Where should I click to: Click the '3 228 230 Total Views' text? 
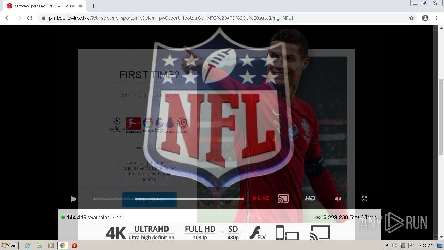[x=350, y=217]
